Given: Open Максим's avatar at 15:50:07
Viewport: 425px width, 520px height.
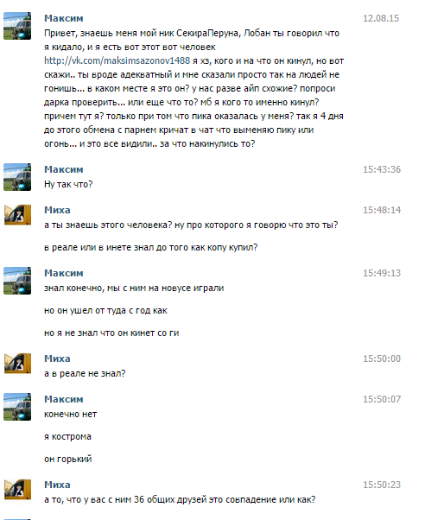Looking at the screenshot, I should 17,407.
